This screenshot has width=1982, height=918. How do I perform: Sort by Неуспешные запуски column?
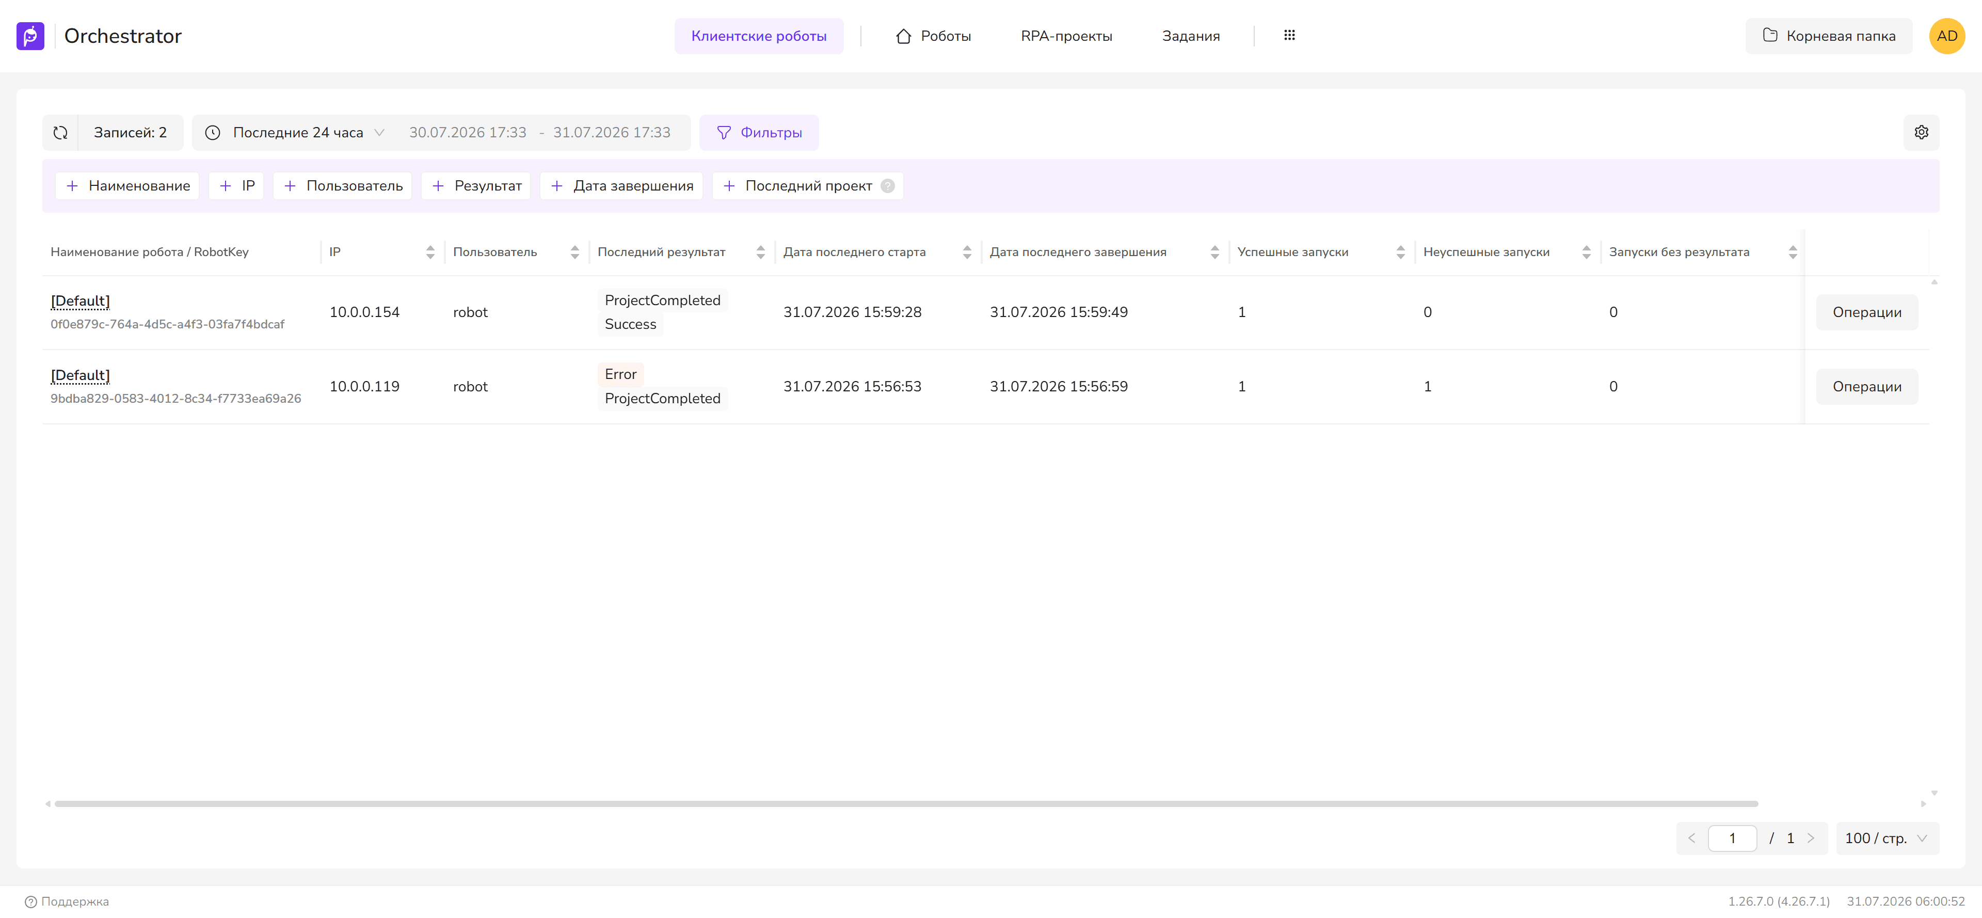pyautogui.click(x=1587, y=251)
